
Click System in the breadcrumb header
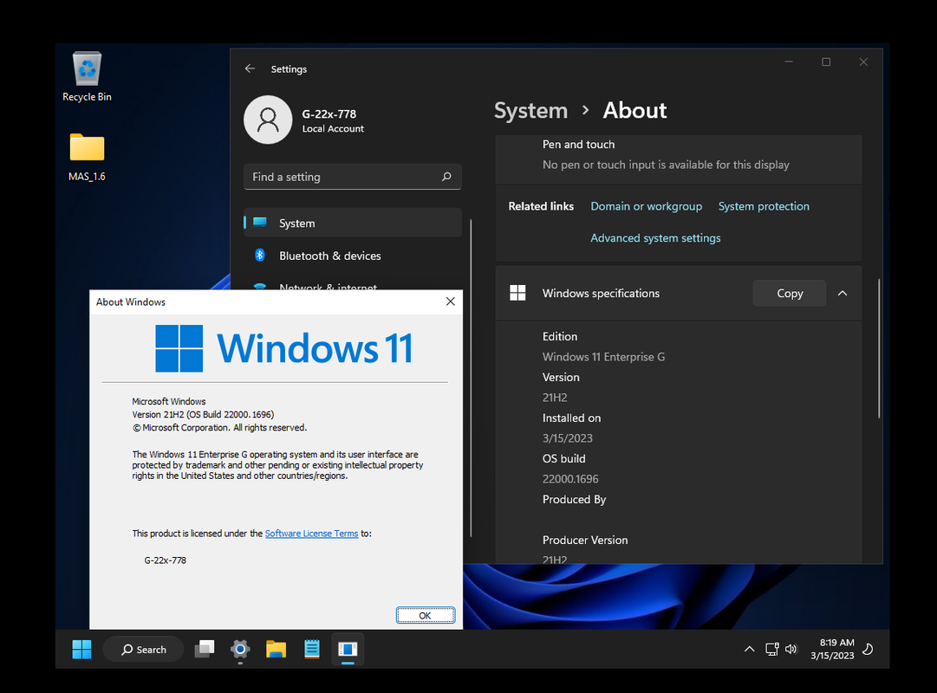click(530, 111)
